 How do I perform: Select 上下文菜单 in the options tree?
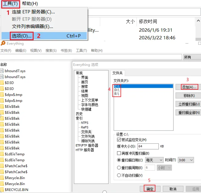point(90,100)
